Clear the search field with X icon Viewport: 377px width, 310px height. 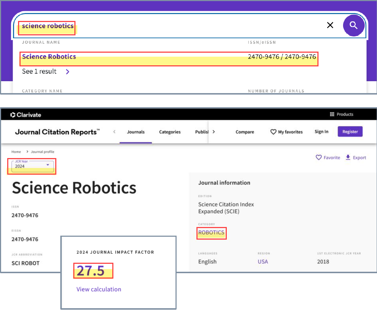[x=330, y=25]
